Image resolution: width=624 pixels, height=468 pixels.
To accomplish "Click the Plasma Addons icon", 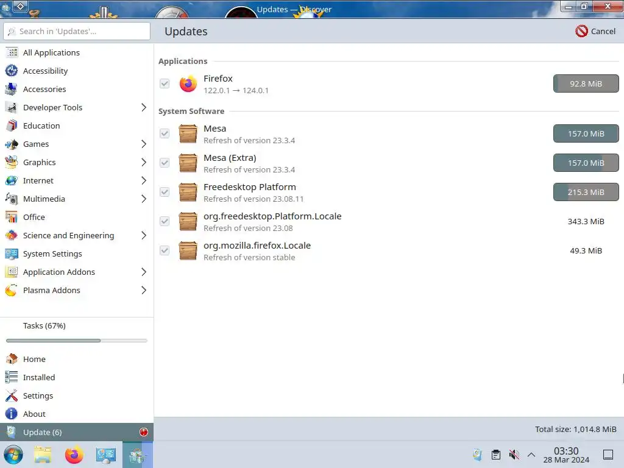I will point(12,291).
